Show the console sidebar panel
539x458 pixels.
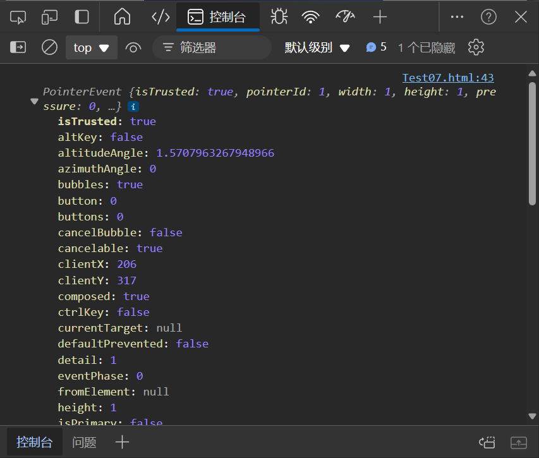pyautogui.click(x=18, y=47)
